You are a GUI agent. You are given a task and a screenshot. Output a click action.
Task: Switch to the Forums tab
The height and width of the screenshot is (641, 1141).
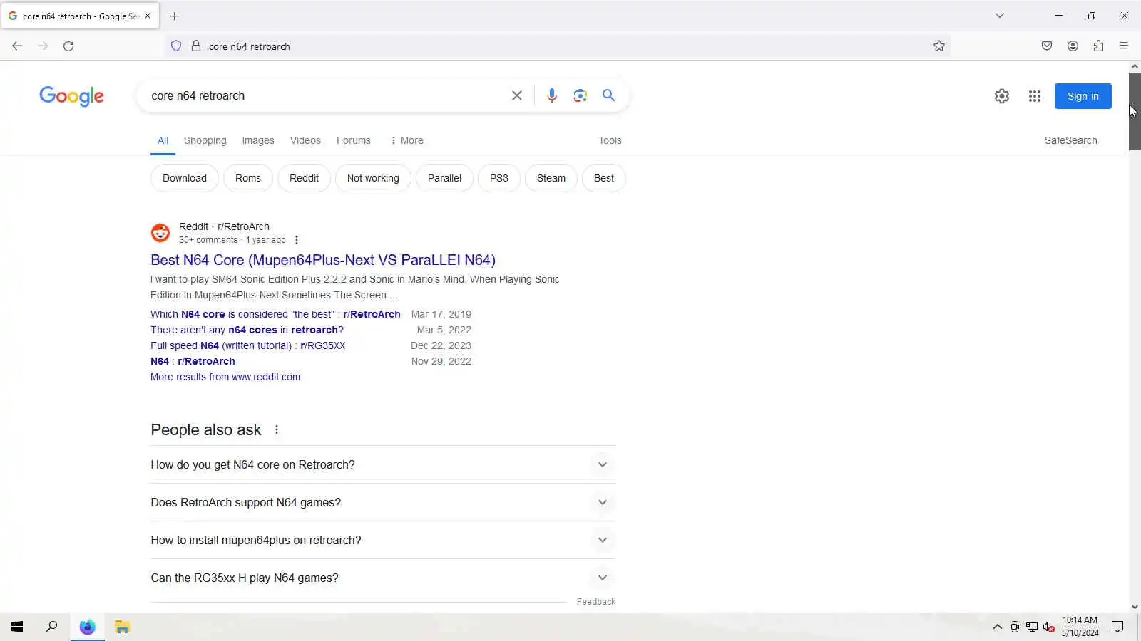tap(353, 140)
